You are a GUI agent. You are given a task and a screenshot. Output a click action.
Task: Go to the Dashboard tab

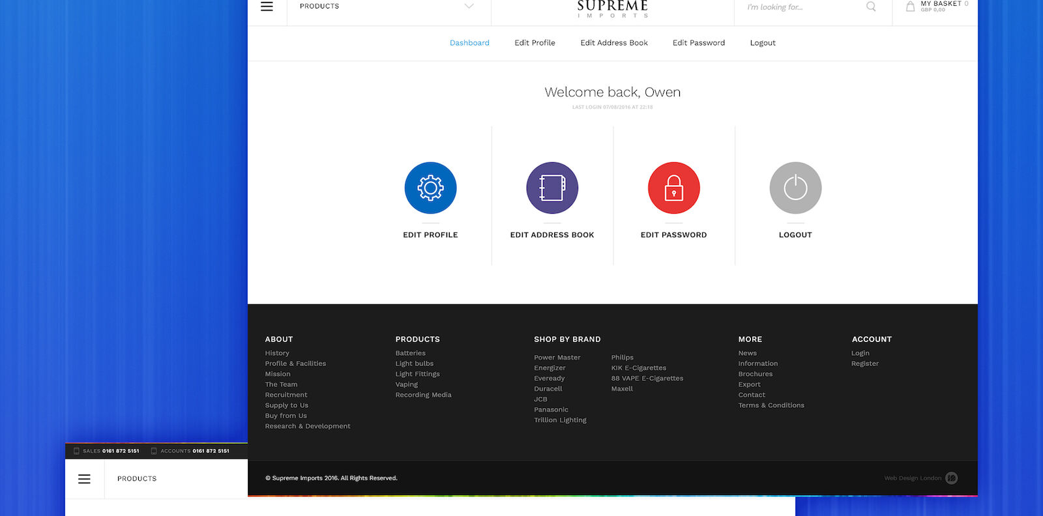tap(469, 43)
